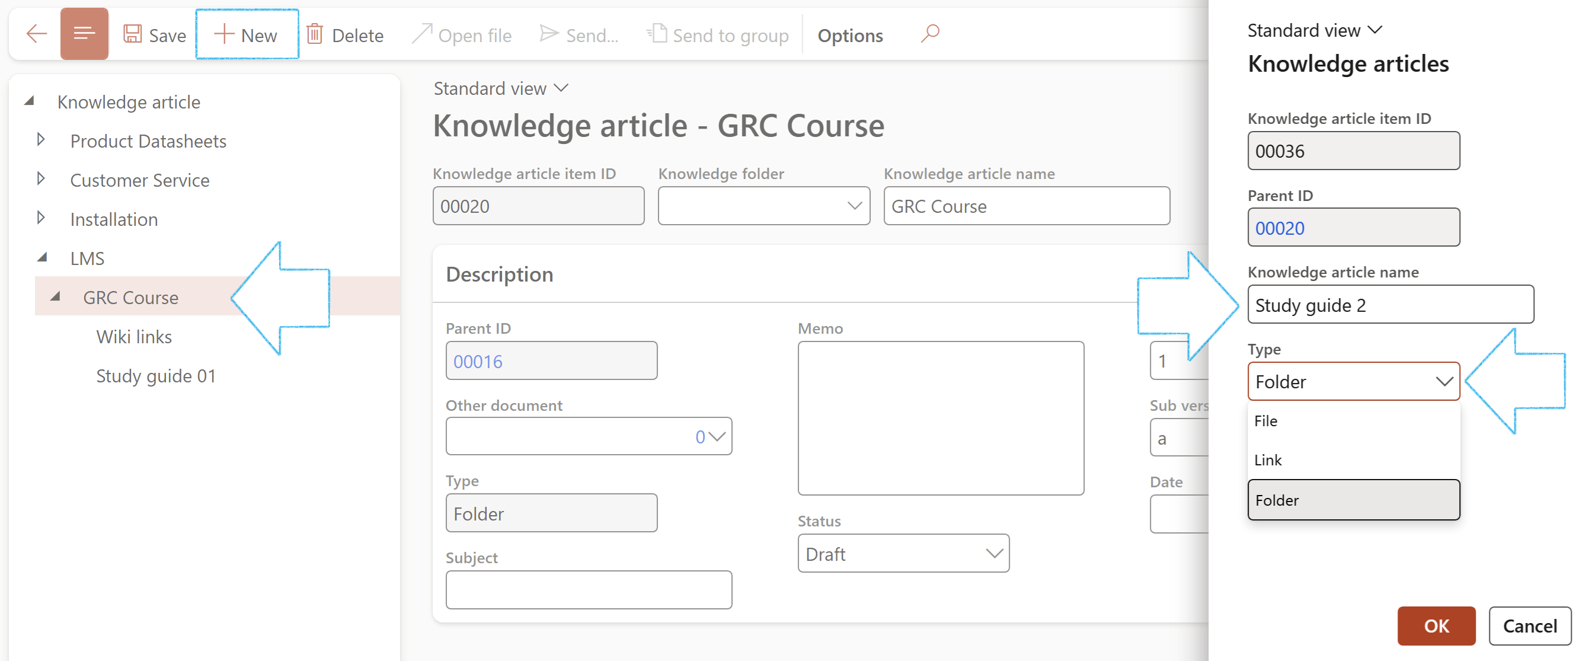This screenshot has width=1592, height=661.
Task: Toggle the dialog Type dropdown Folder
Action: 1354,381
